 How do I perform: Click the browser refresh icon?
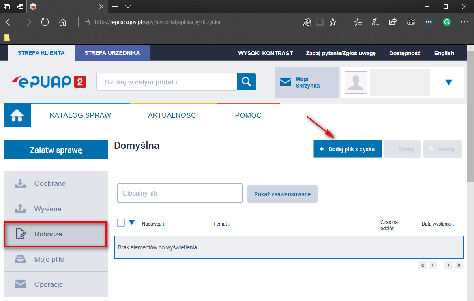45,22
